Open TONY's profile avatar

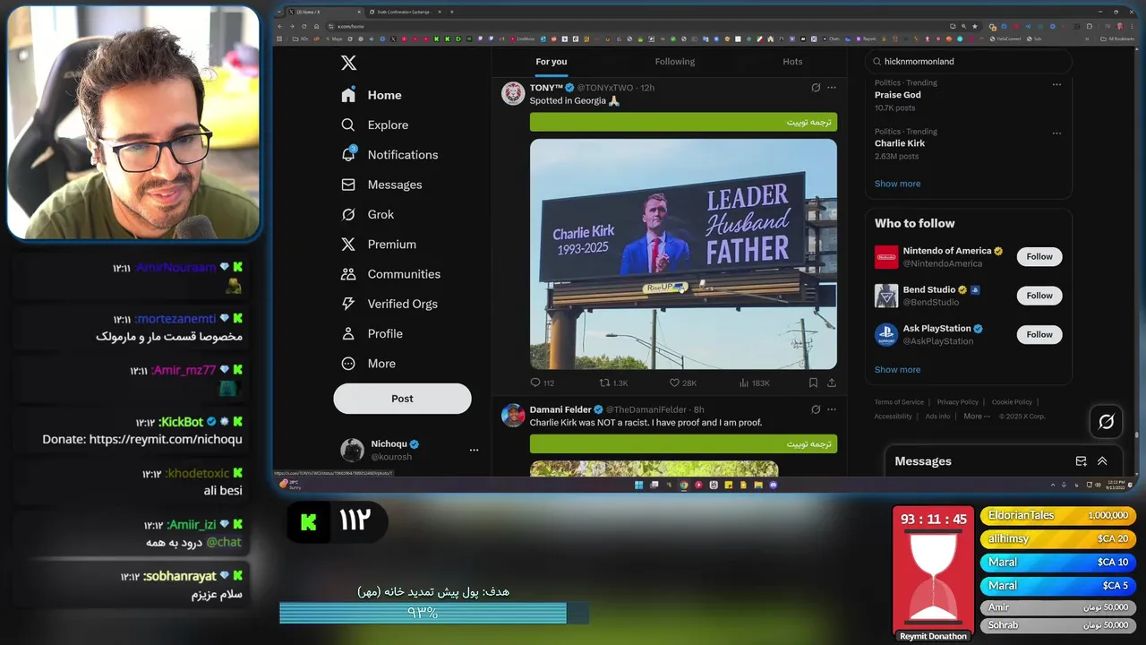(x=513, y=93)
